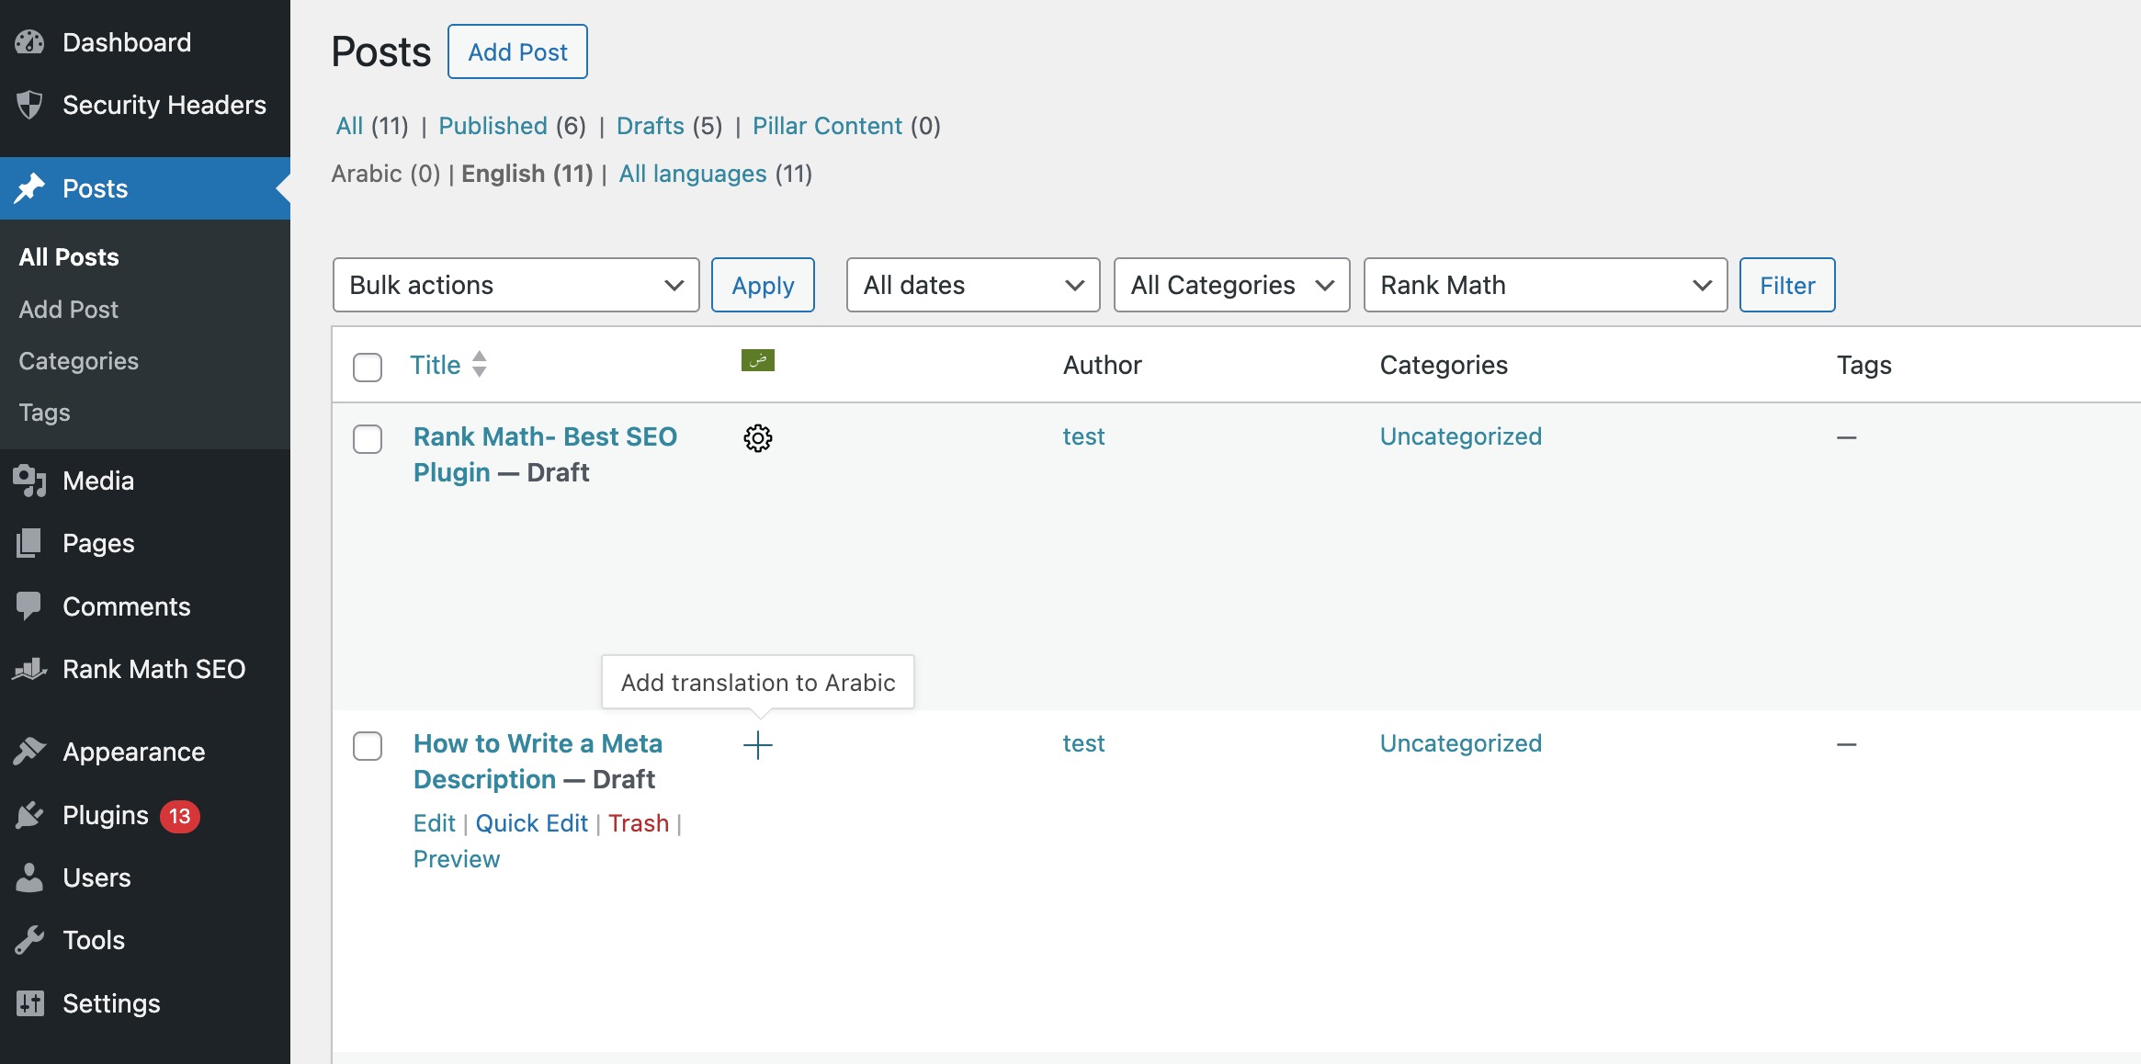Image resolution: width=2141 pixels, height=1064 pixels.
Task: Open the All dates filter dropdown
Action: 973,285
